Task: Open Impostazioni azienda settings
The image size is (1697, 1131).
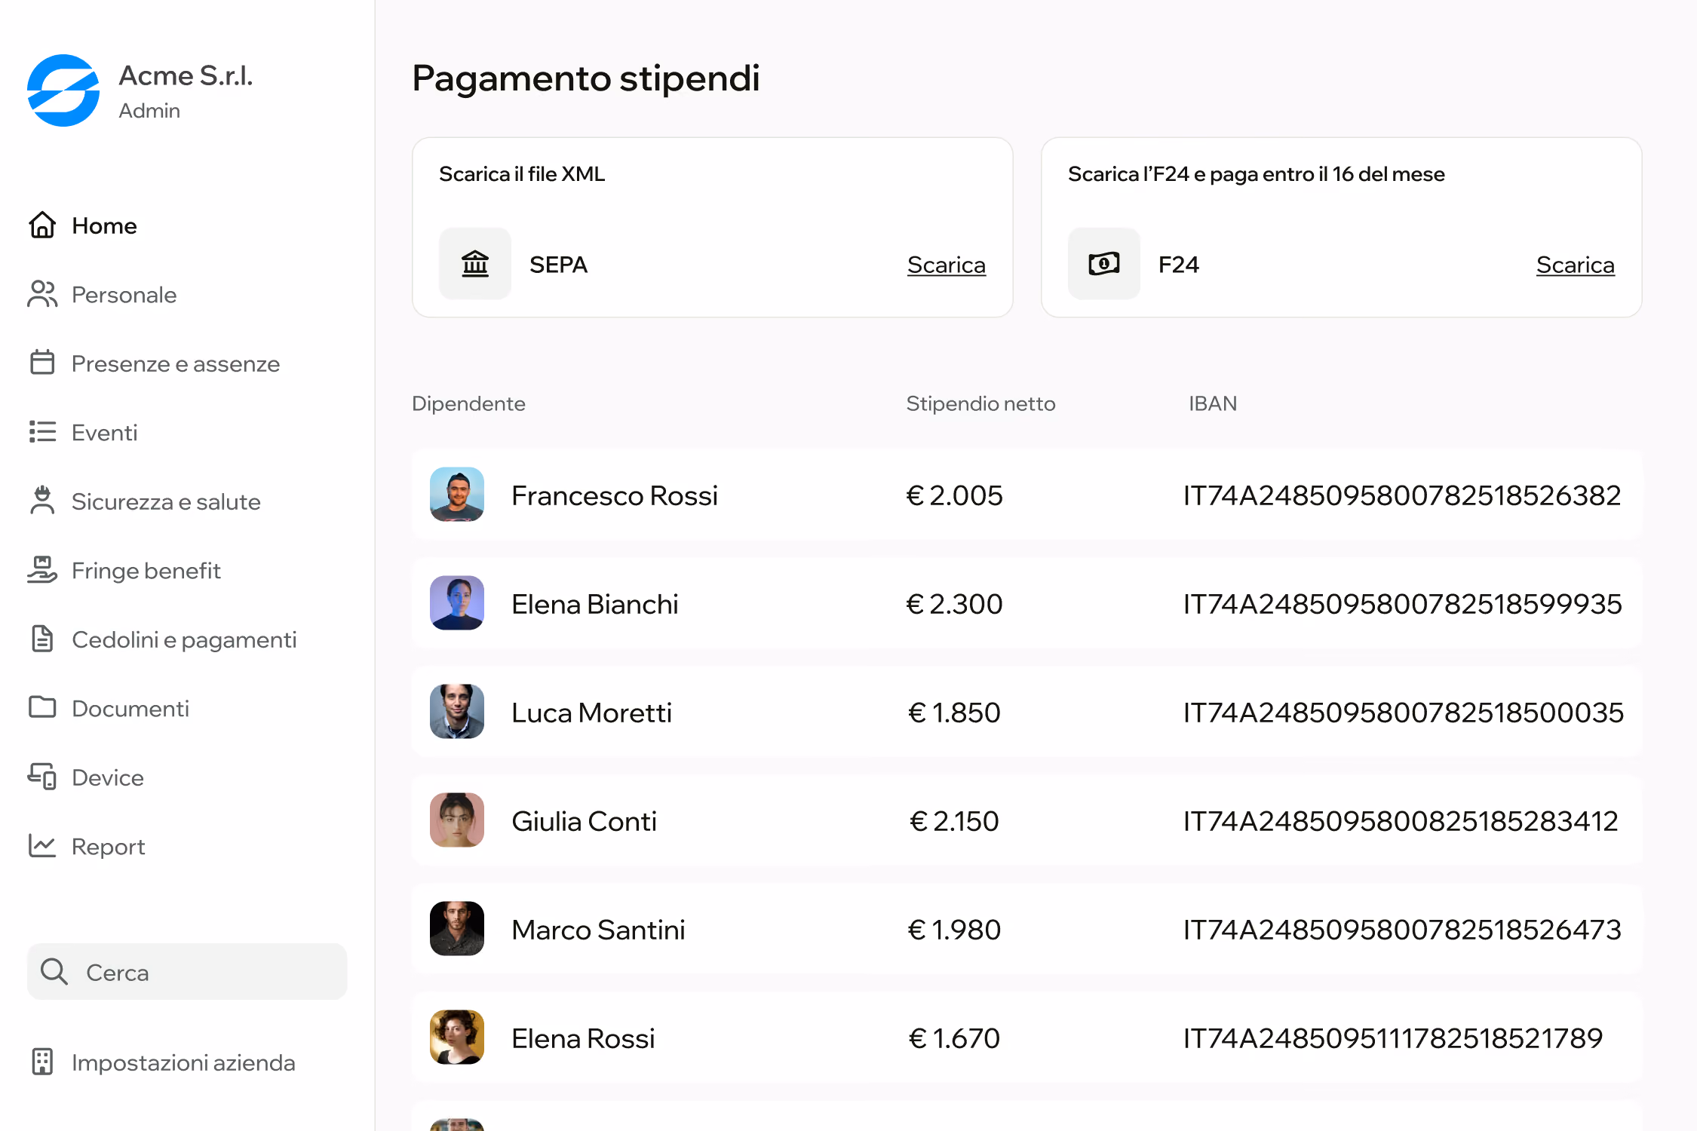Action: pyautogui.click(x=162, y=1062)
